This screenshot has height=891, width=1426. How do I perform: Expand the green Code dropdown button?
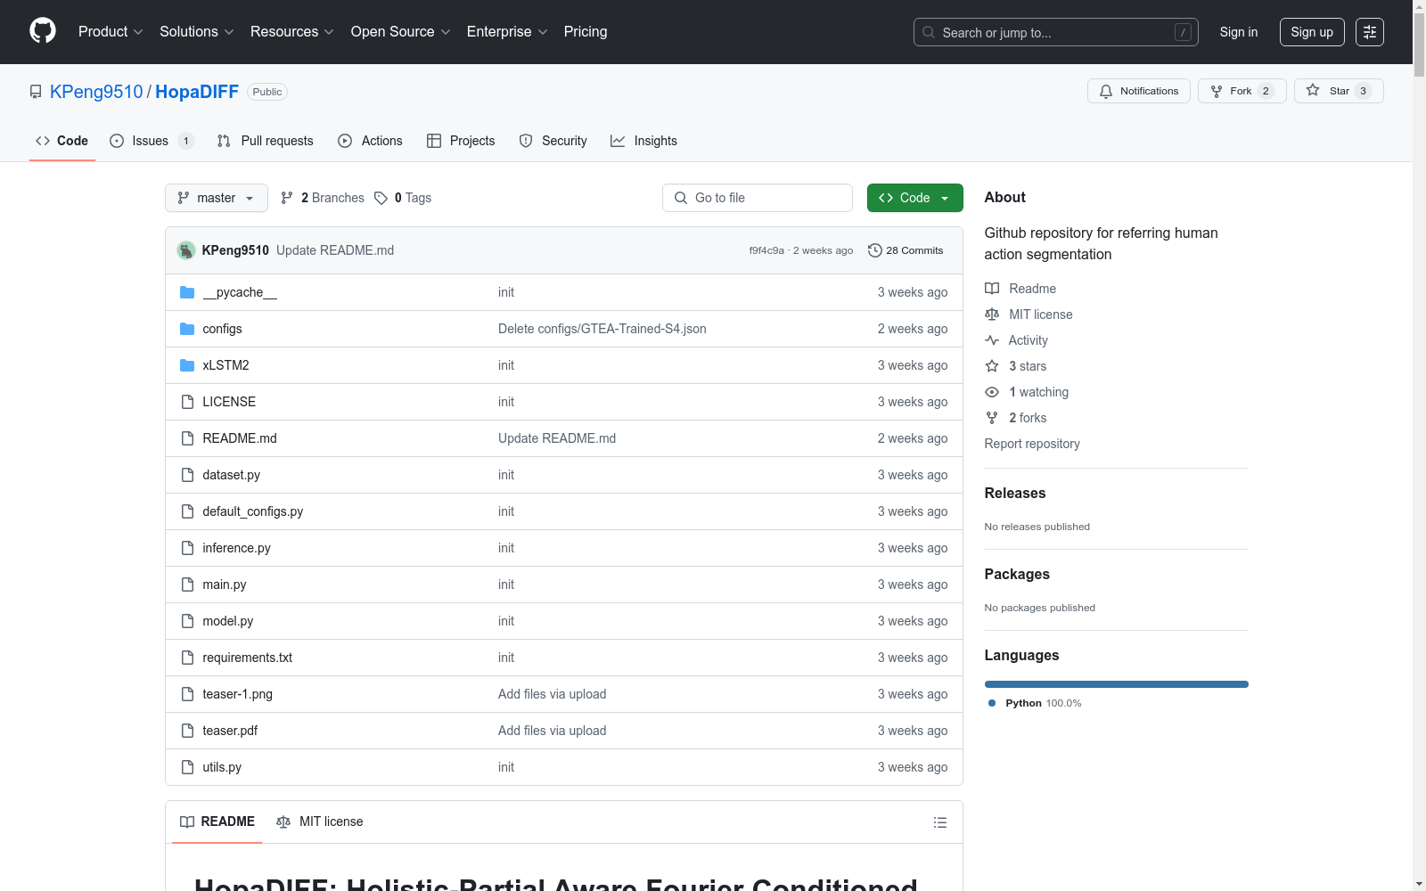click(x=914, y=198)
